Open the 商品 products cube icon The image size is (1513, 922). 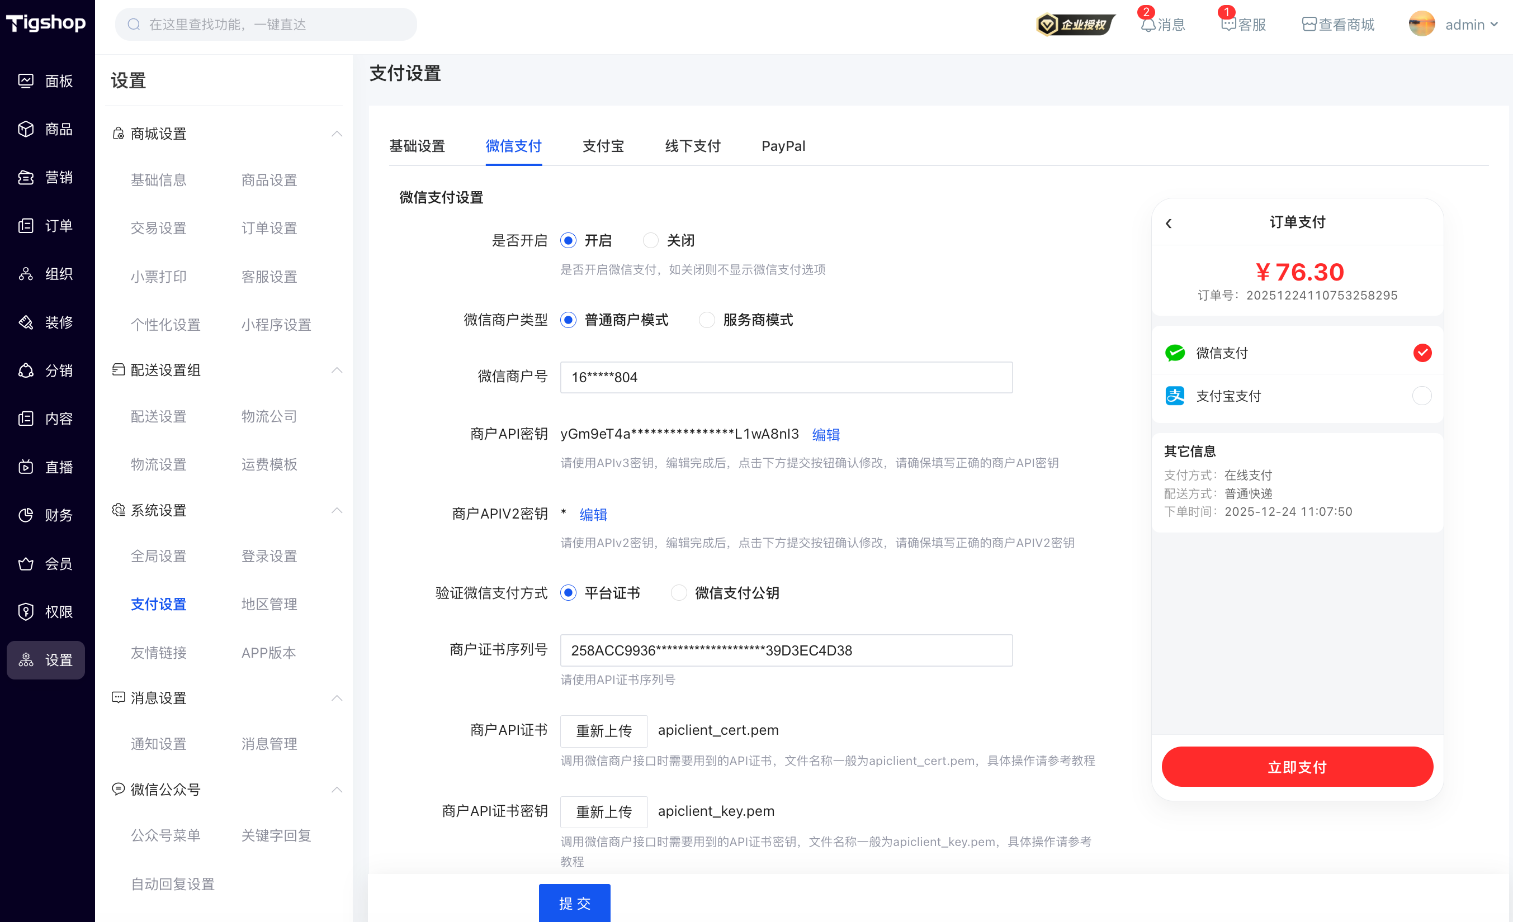[x=26, y=129]
